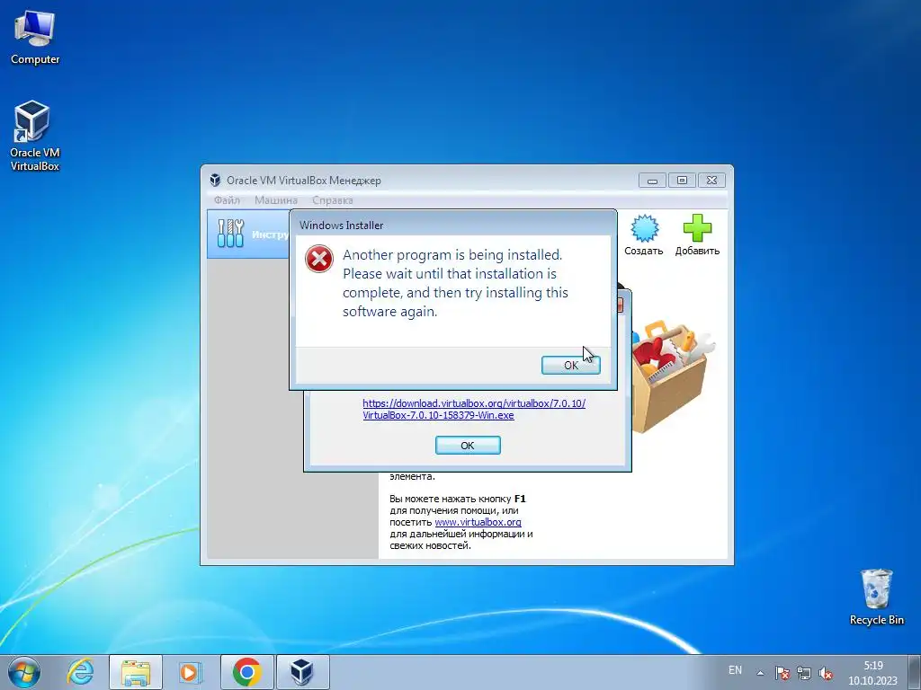Click the Show desktop strip at the taskbar end

pyautogui.click(x=914, y=672)
